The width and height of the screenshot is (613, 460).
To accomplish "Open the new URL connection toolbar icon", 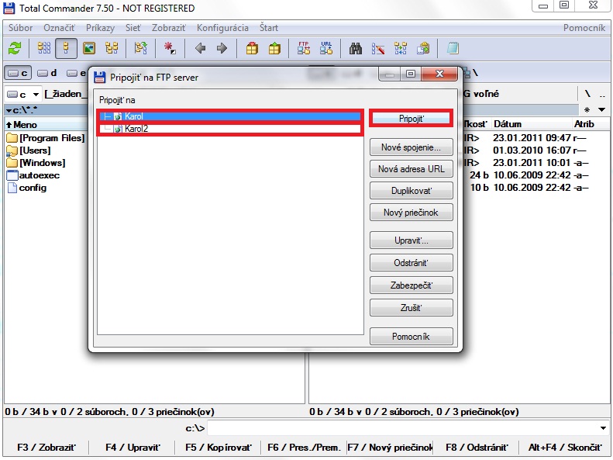I will 326,49.
